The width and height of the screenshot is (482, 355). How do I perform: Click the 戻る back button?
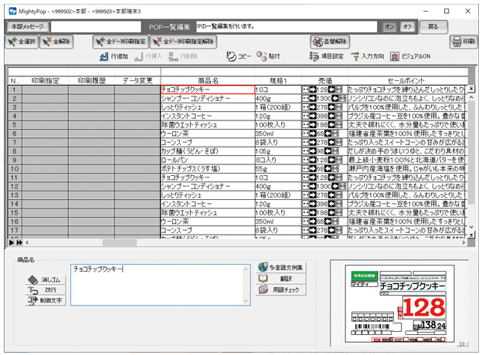click(x=437, y=26)
